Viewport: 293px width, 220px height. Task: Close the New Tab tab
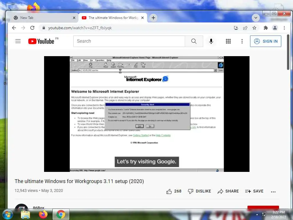click(74, 18)
